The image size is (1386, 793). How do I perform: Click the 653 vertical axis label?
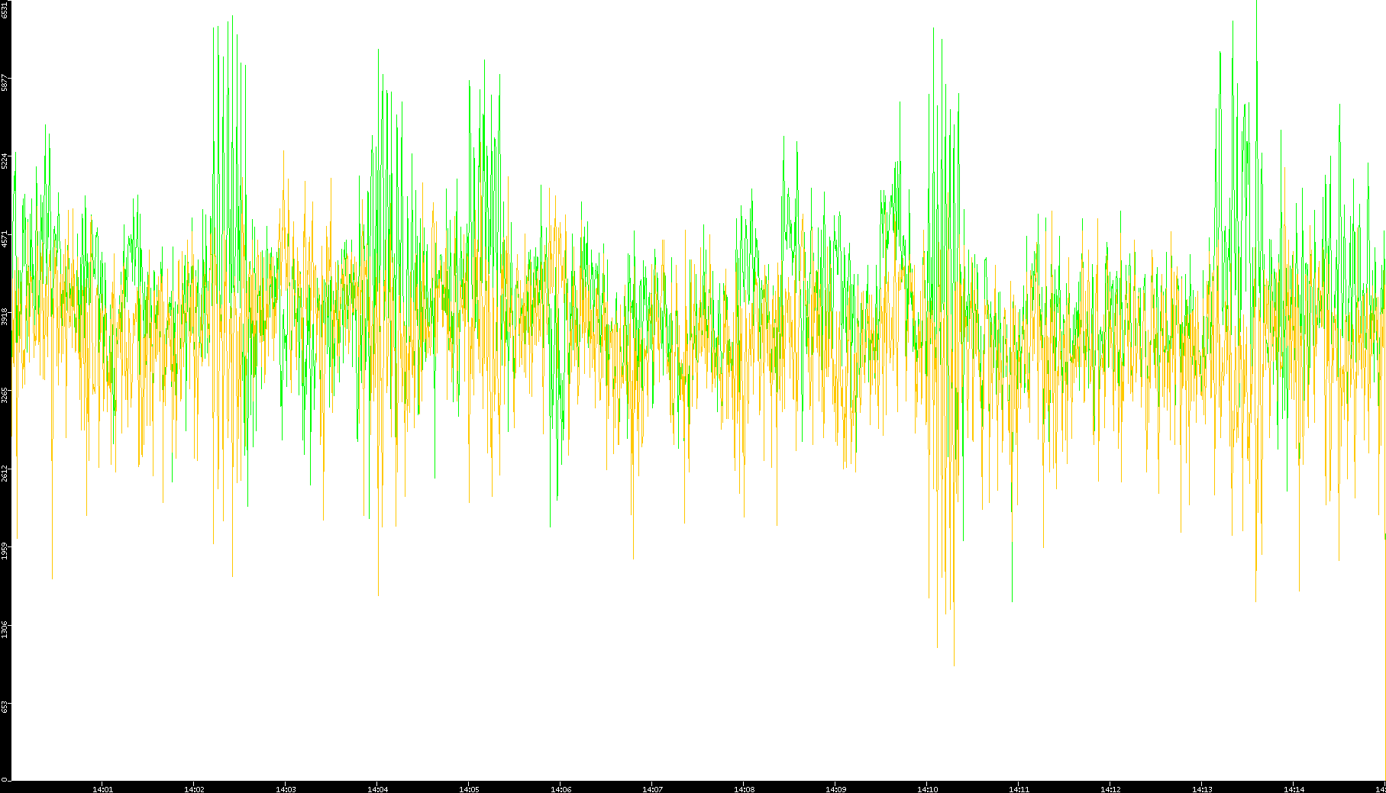[x=5, y=707]
